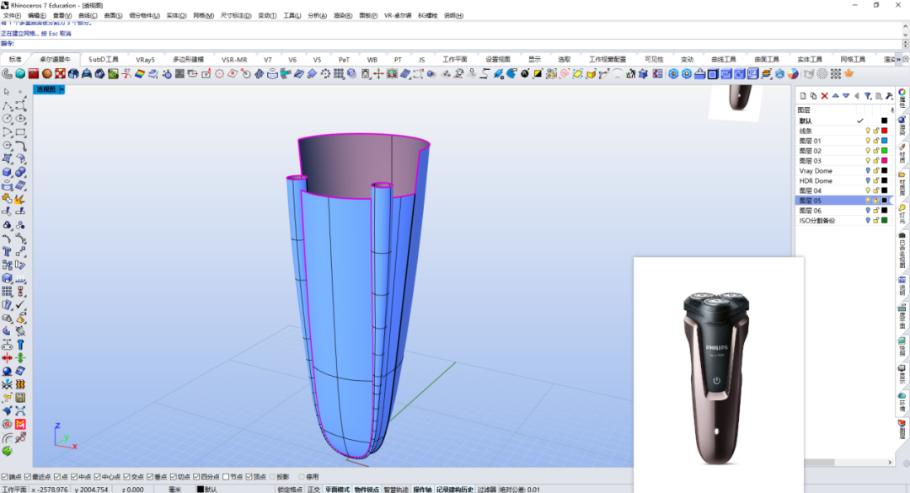Viewport: 910px width, 493px height.
Task: Toggle 智慧轨迹 in status bar
Action: tap(396, 490)
